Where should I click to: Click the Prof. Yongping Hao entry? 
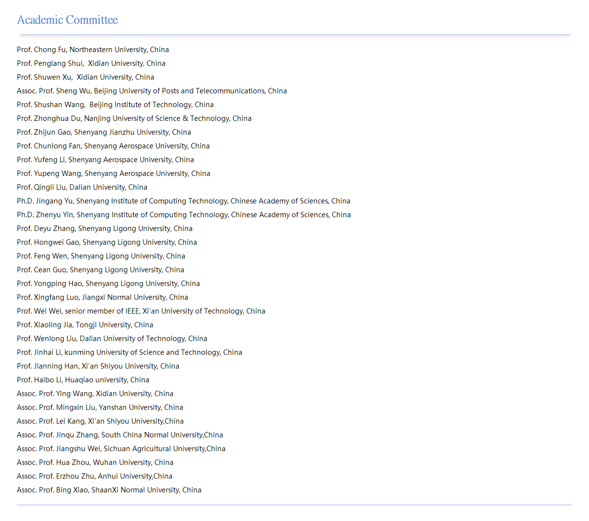click(109, 284)
